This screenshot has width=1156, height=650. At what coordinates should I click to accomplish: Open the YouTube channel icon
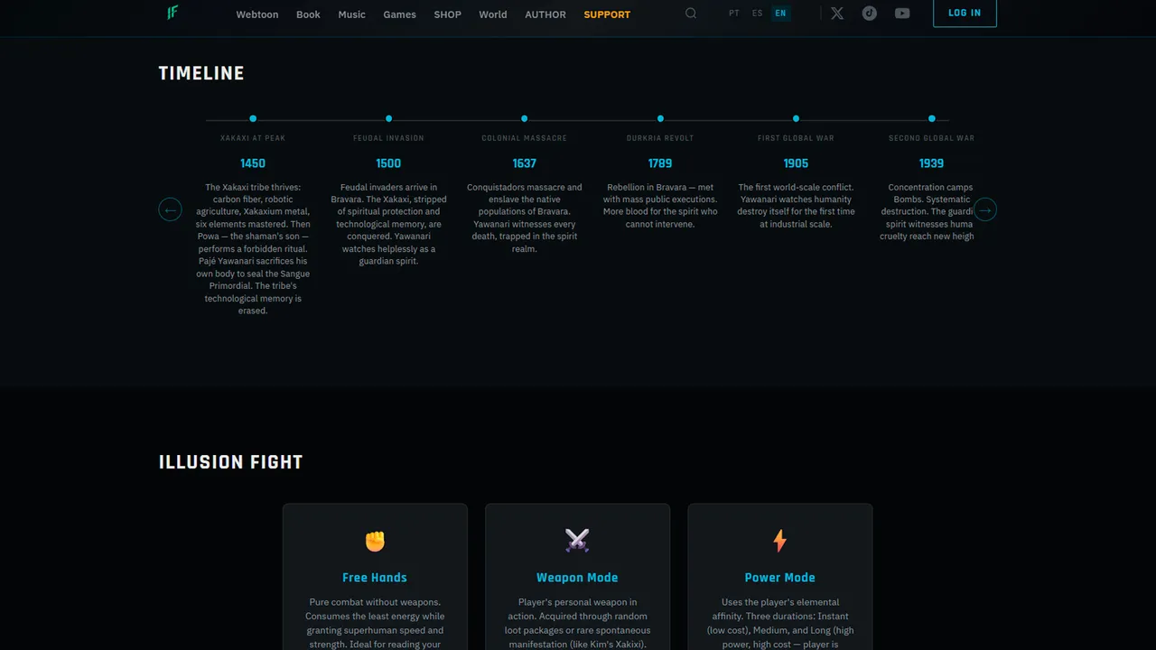click(x=902, y=14)
